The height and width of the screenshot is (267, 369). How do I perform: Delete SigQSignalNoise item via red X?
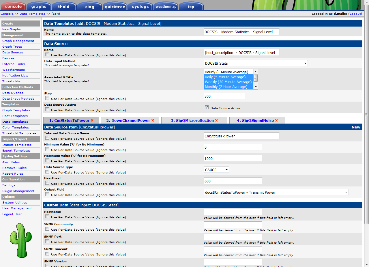276,120
